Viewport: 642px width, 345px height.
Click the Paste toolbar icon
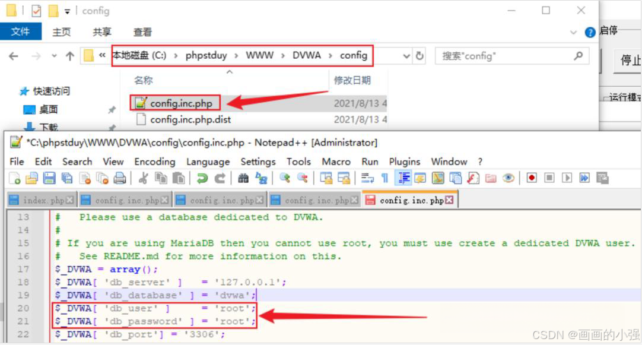click(179, 178)
